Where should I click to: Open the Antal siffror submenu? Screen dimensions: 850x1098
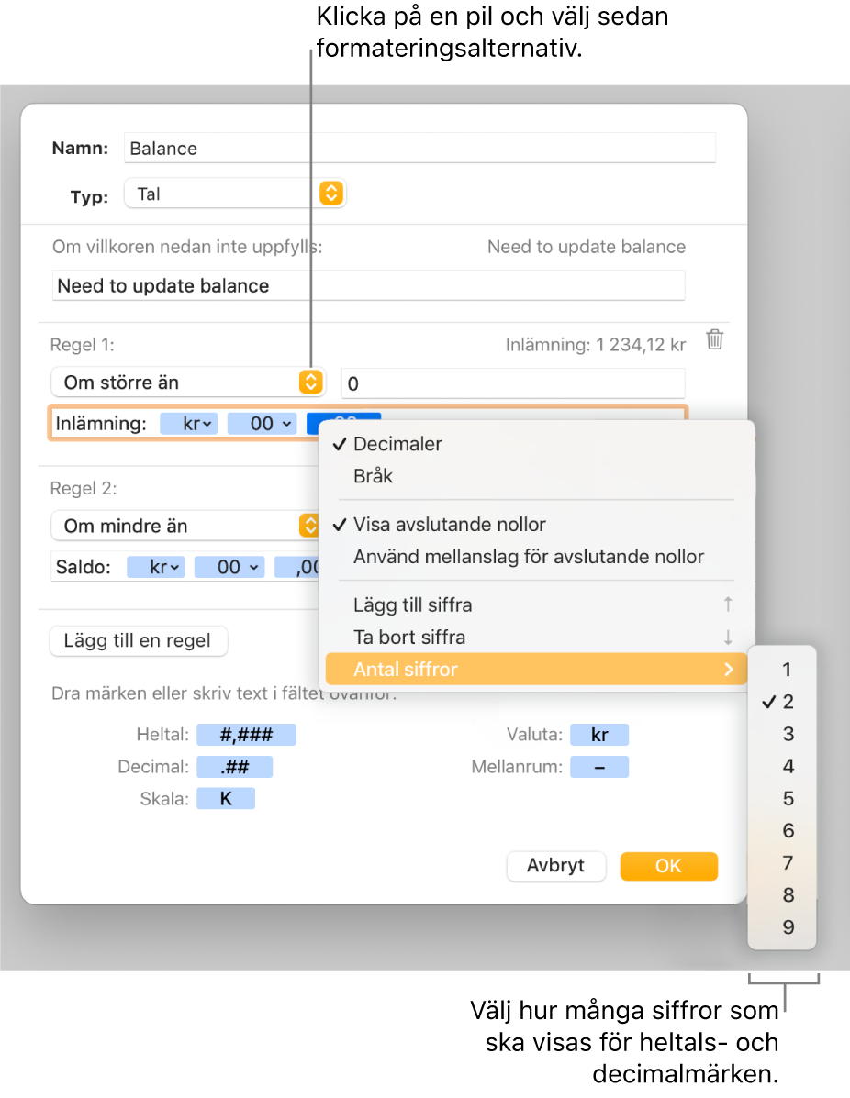[x=536, y=670]
